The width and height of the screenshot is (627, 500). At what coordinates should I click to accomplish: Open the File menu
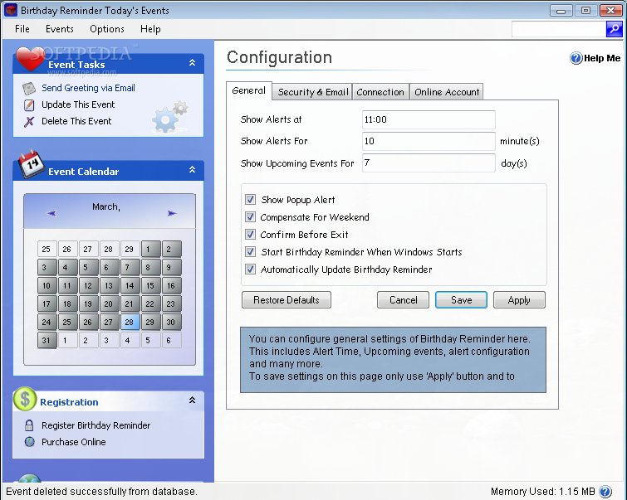(22, 29)
